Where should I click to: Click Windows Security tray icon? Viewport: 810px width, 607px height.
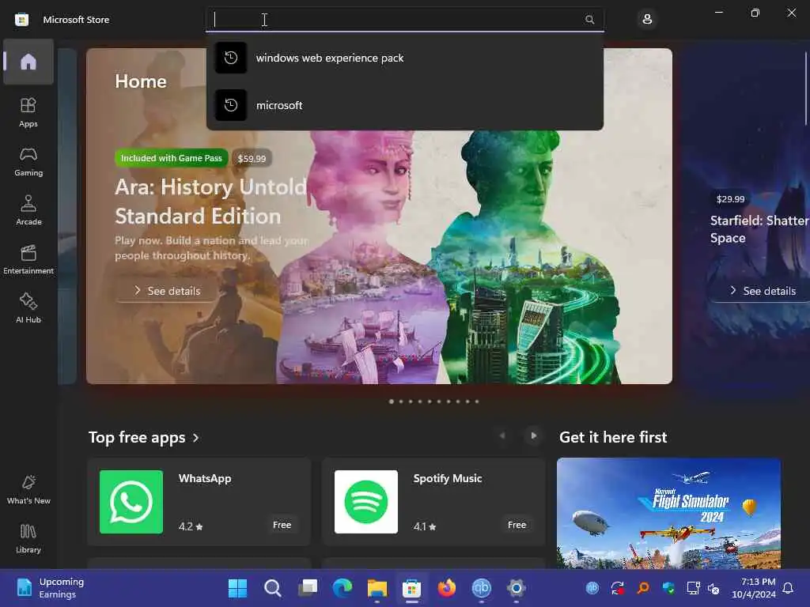(x=668, y=588)
